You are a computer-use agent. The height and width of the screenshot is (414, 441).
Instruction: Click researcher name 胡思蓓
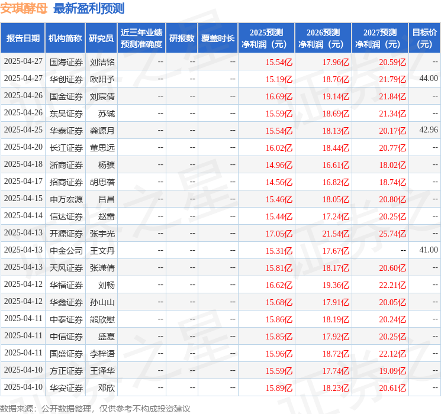(x=102, y=182)
